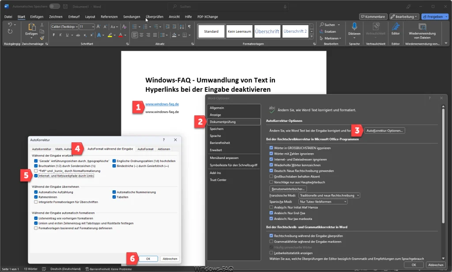Open the font size dropdown
Screen dimensions: 452x272
(x=93, y=26)
